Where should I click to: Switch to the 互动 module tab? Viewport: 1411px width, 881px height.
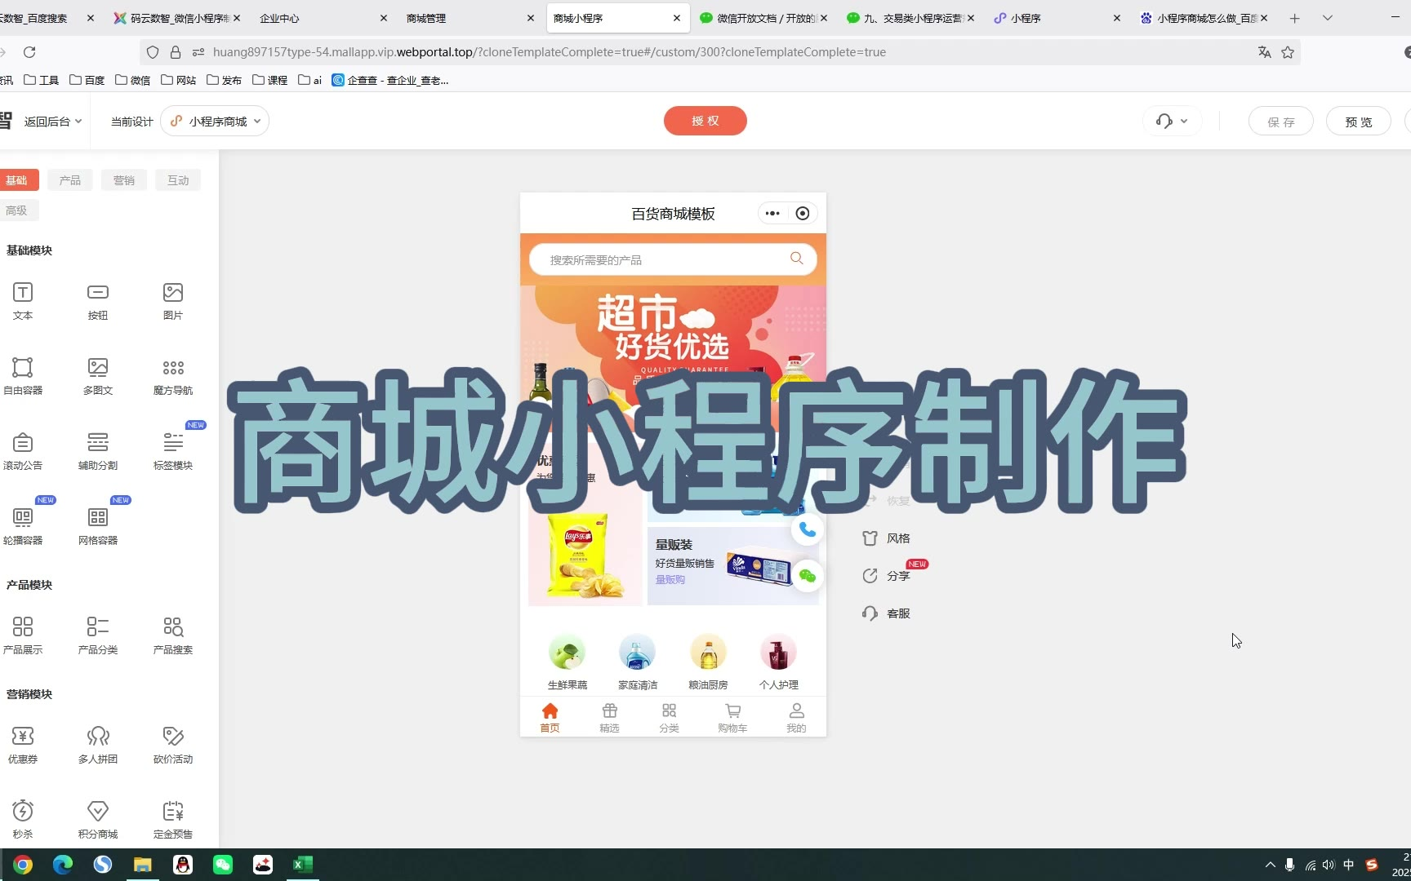click(x=178, y=180)
